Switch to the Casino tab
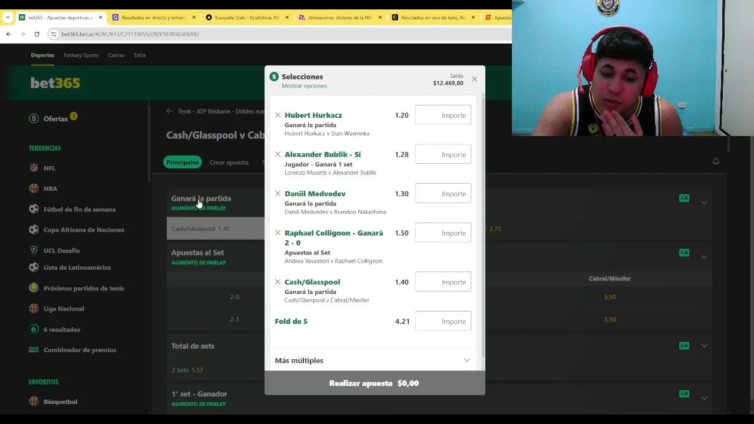The width and height of the screenshot is (754, 424). pyautogui.click(x=116, y=55)
